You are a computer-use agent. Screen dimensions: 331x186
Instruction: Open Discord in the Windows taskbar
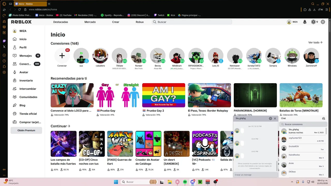[x=192, y=182]
